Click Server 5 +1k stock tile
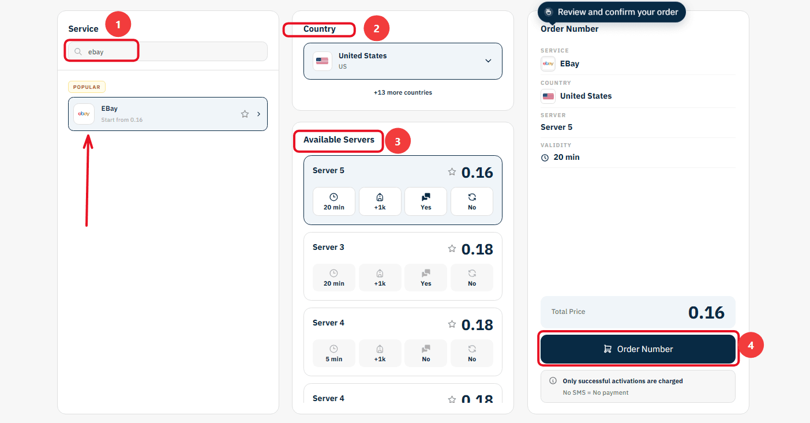This screenshot has height=423, width=810. point(380,201)
